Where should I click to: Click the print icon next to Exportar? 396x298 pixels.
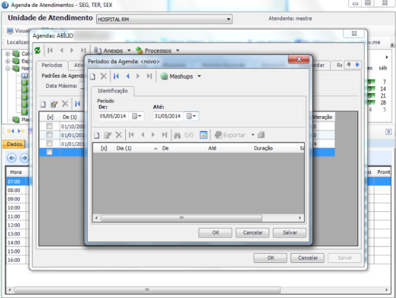(x=261, y=135)
